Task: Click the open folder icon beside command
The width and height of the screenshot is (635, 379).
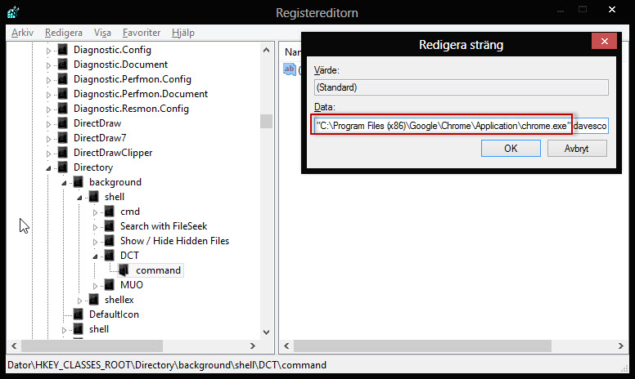Action: 124,270
